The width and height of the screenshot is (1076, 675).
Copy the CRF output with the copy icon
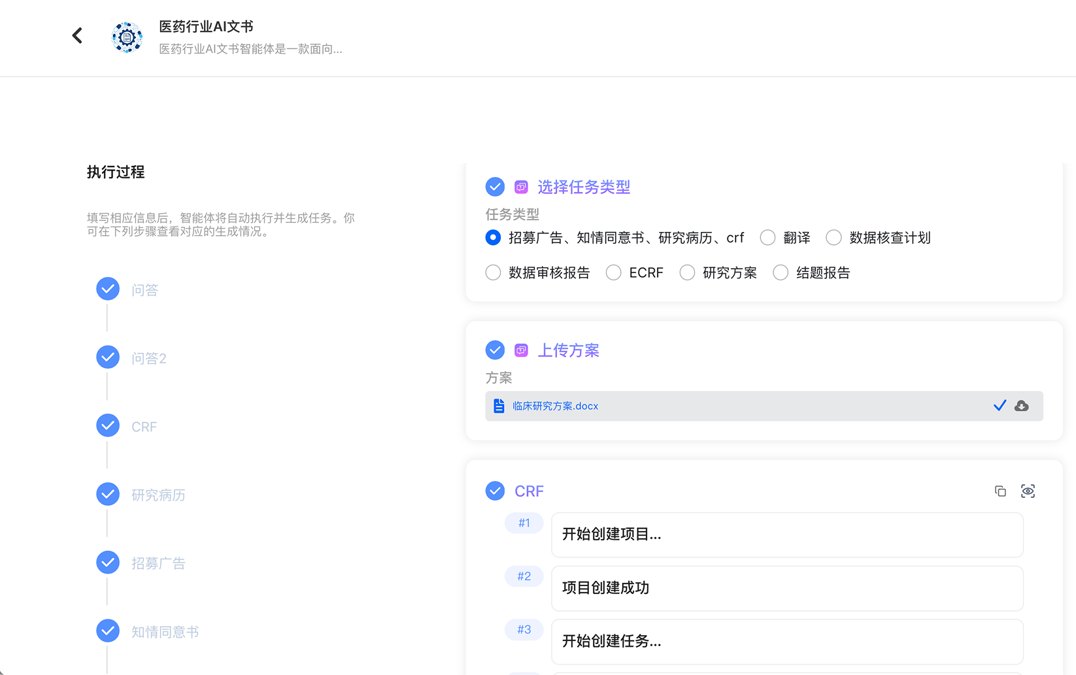pyautogui.click(x=1000, y=491)
